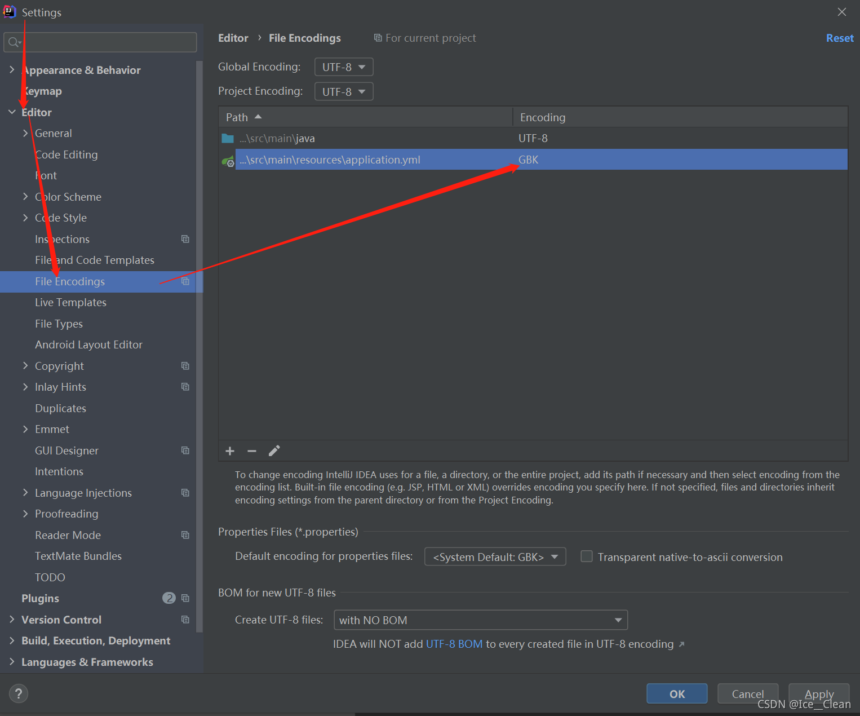Open TODO settings page

point(50,577)
